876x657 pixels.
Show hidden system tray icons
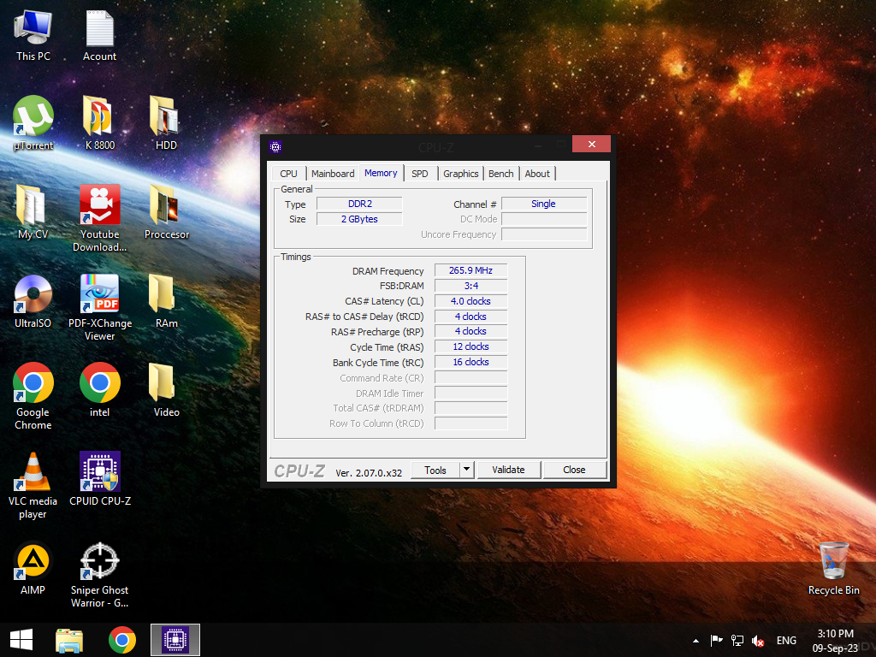tap(695, 640)
